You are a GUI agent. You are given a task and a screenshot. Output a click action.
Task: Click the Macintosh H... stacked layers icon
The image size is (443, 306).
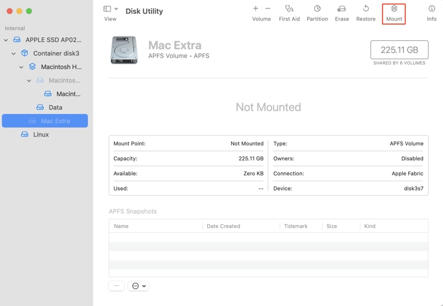[32, 66]
